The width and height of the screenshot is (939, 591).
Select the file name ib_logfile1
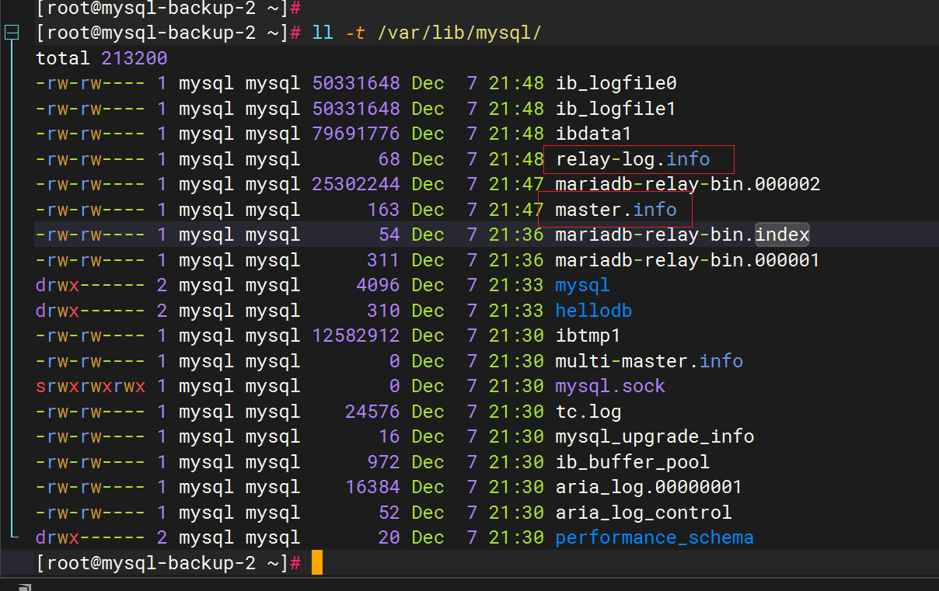pos(616,109)
